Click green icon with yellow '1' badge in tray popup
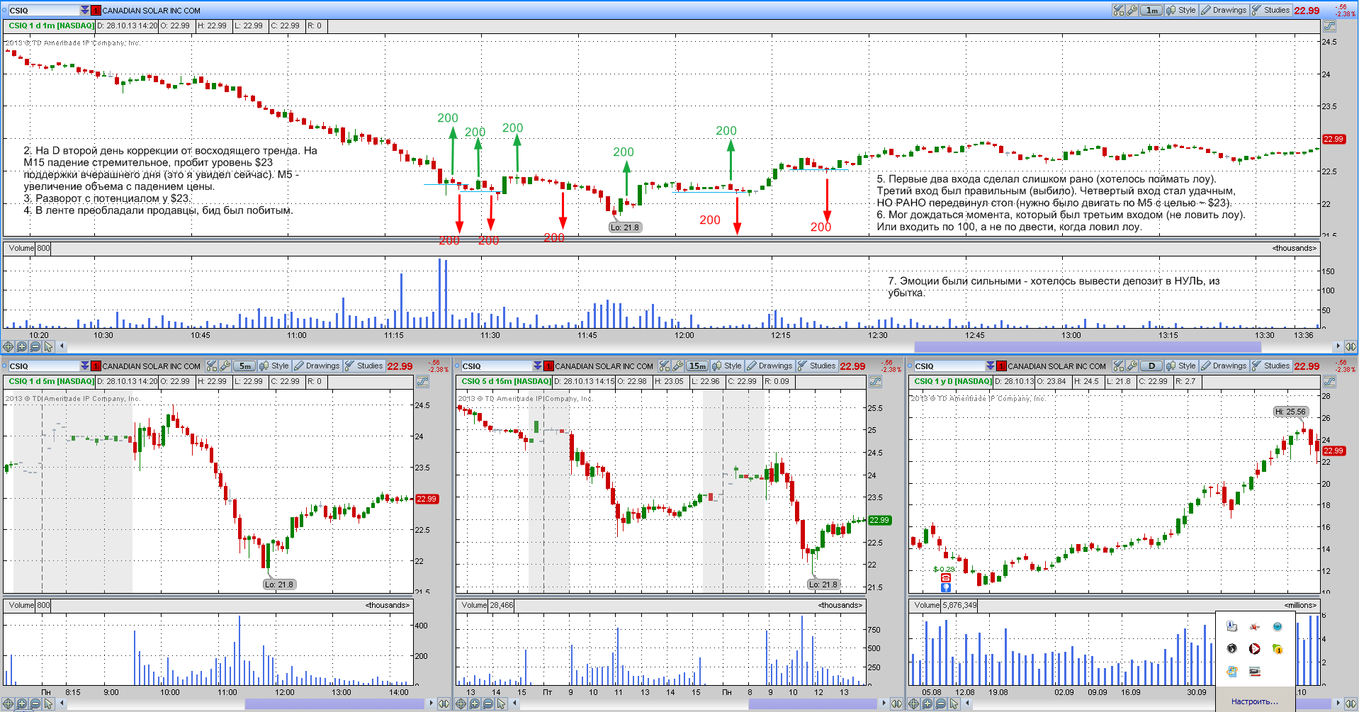Viewport: 1359px width, 712px height. coord(1278,648)
